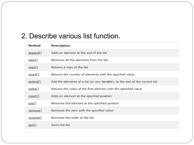This screenshot has height=145, width=194.
Task: Click the "Describe various list function" heading
Action: tap(71, 37)
